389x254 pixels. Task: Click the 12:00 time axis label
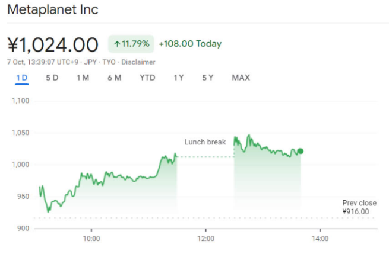(x=205, y=239)
